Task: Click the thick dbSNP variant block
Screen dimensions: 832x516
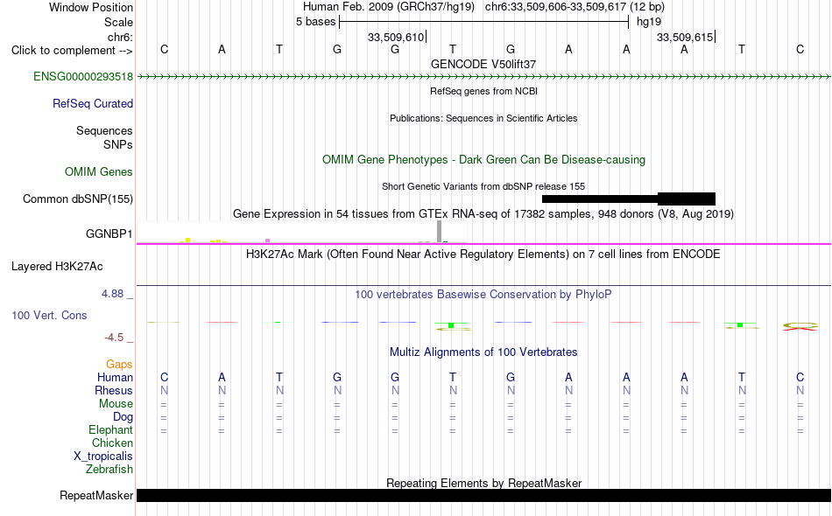Action: click(x=687, y=199)
